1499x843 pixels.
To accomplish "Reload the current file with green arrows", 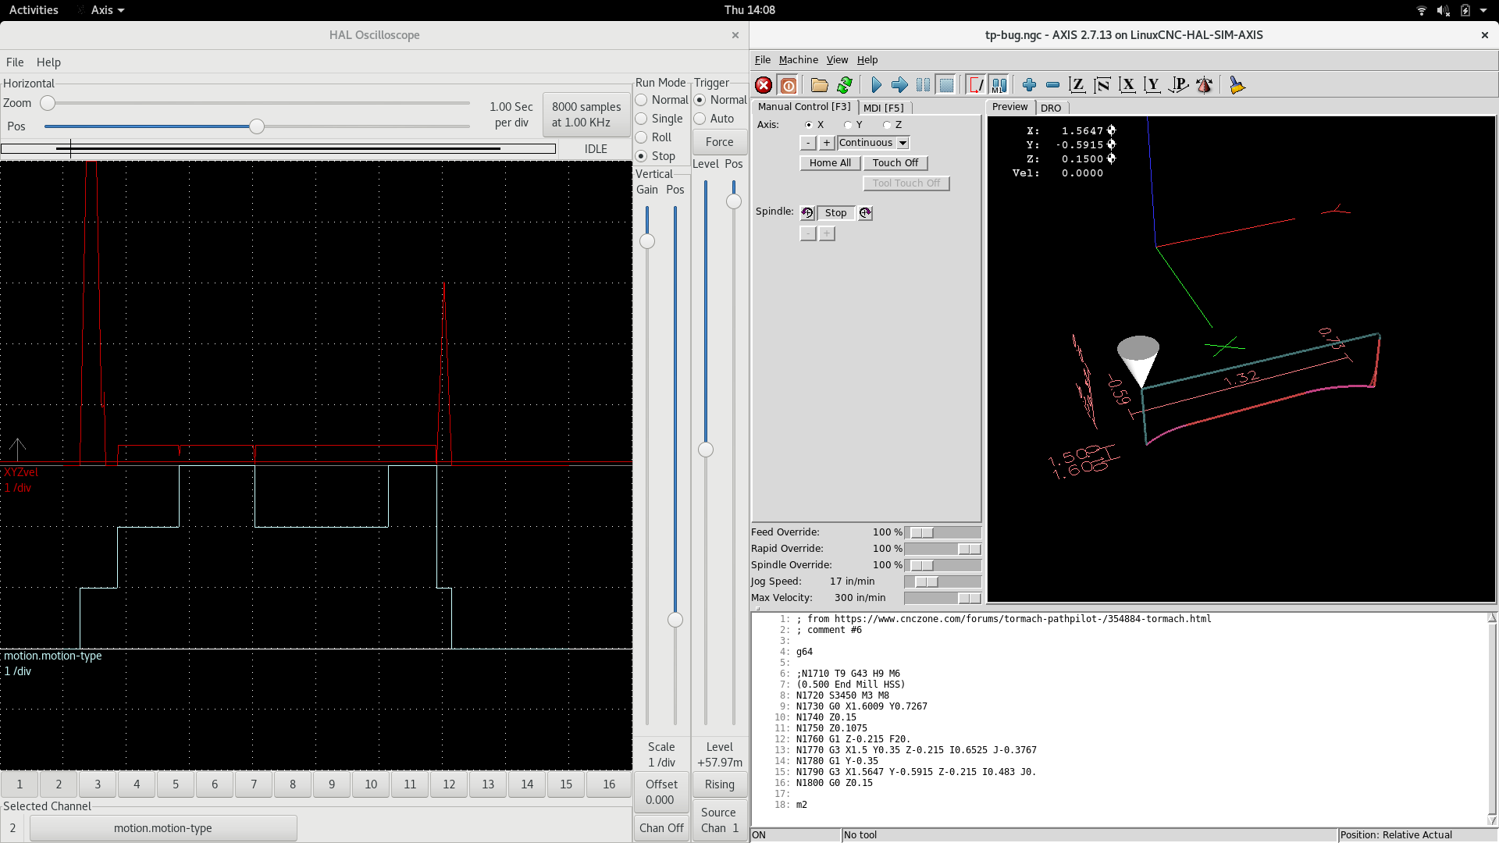I will [x=845, y=85].
